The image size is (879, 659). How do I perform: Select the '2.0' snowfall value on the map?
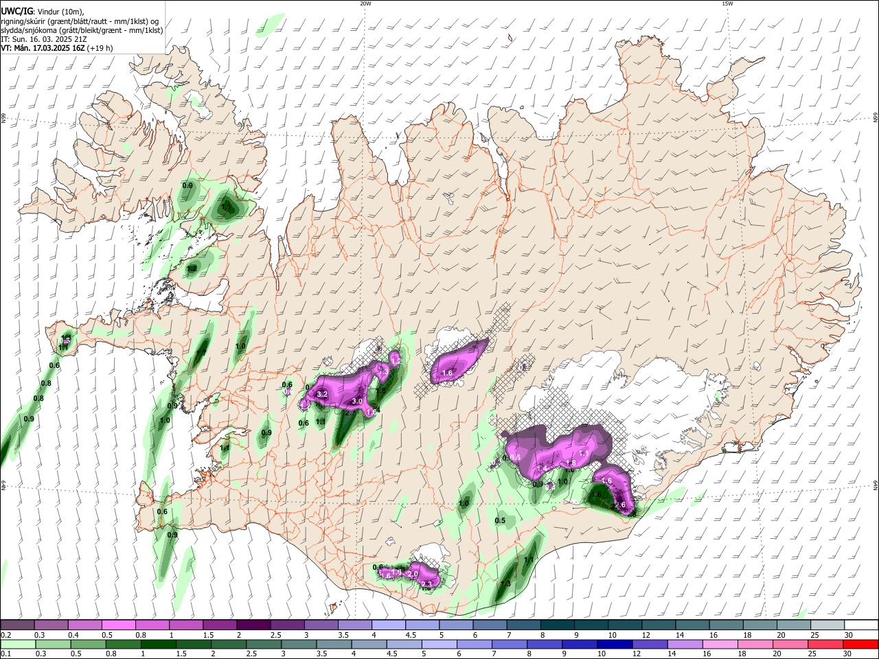[413, 574]
